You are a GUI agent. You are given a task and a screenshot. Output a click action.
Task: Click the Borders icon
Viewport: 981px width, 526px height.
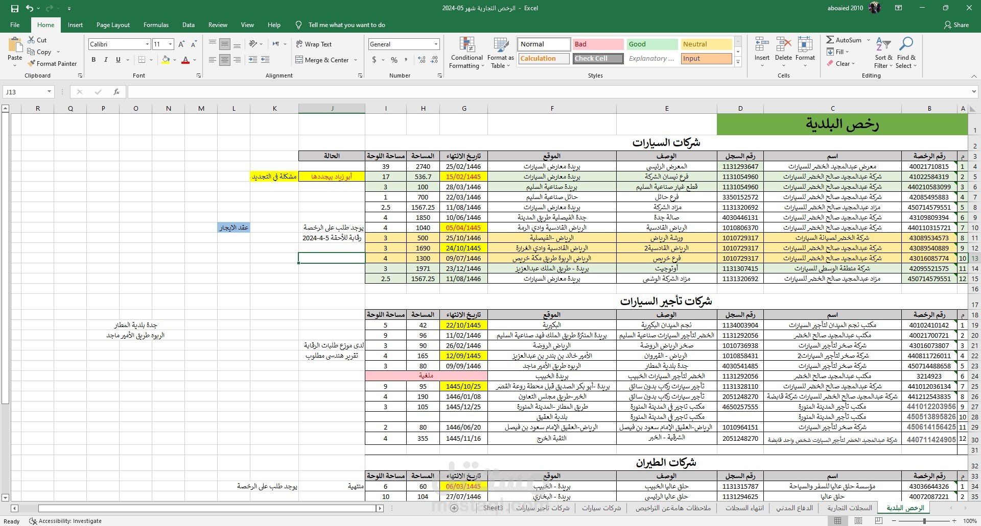point(142,60)
